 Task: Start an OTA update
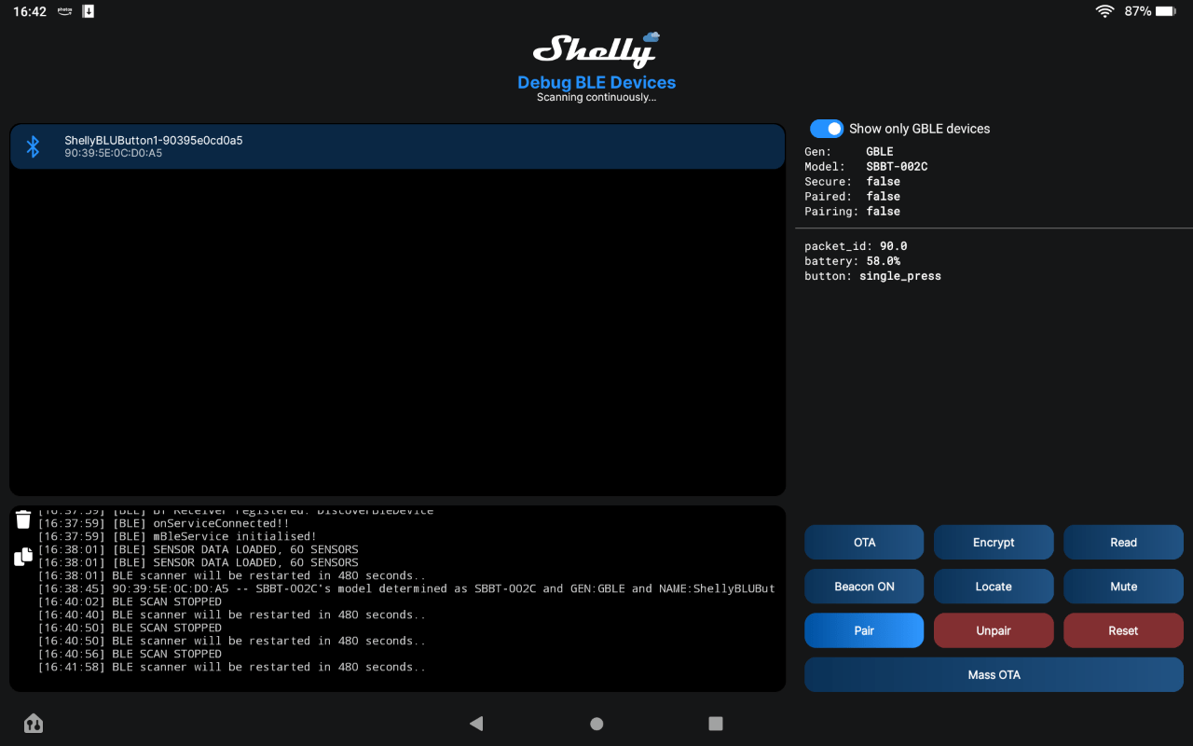[864, 542]
